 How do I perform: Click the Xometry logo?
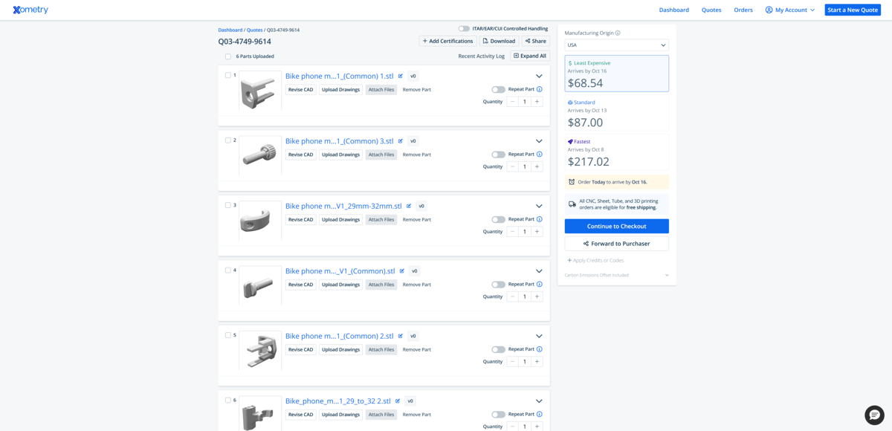[30, 10]
